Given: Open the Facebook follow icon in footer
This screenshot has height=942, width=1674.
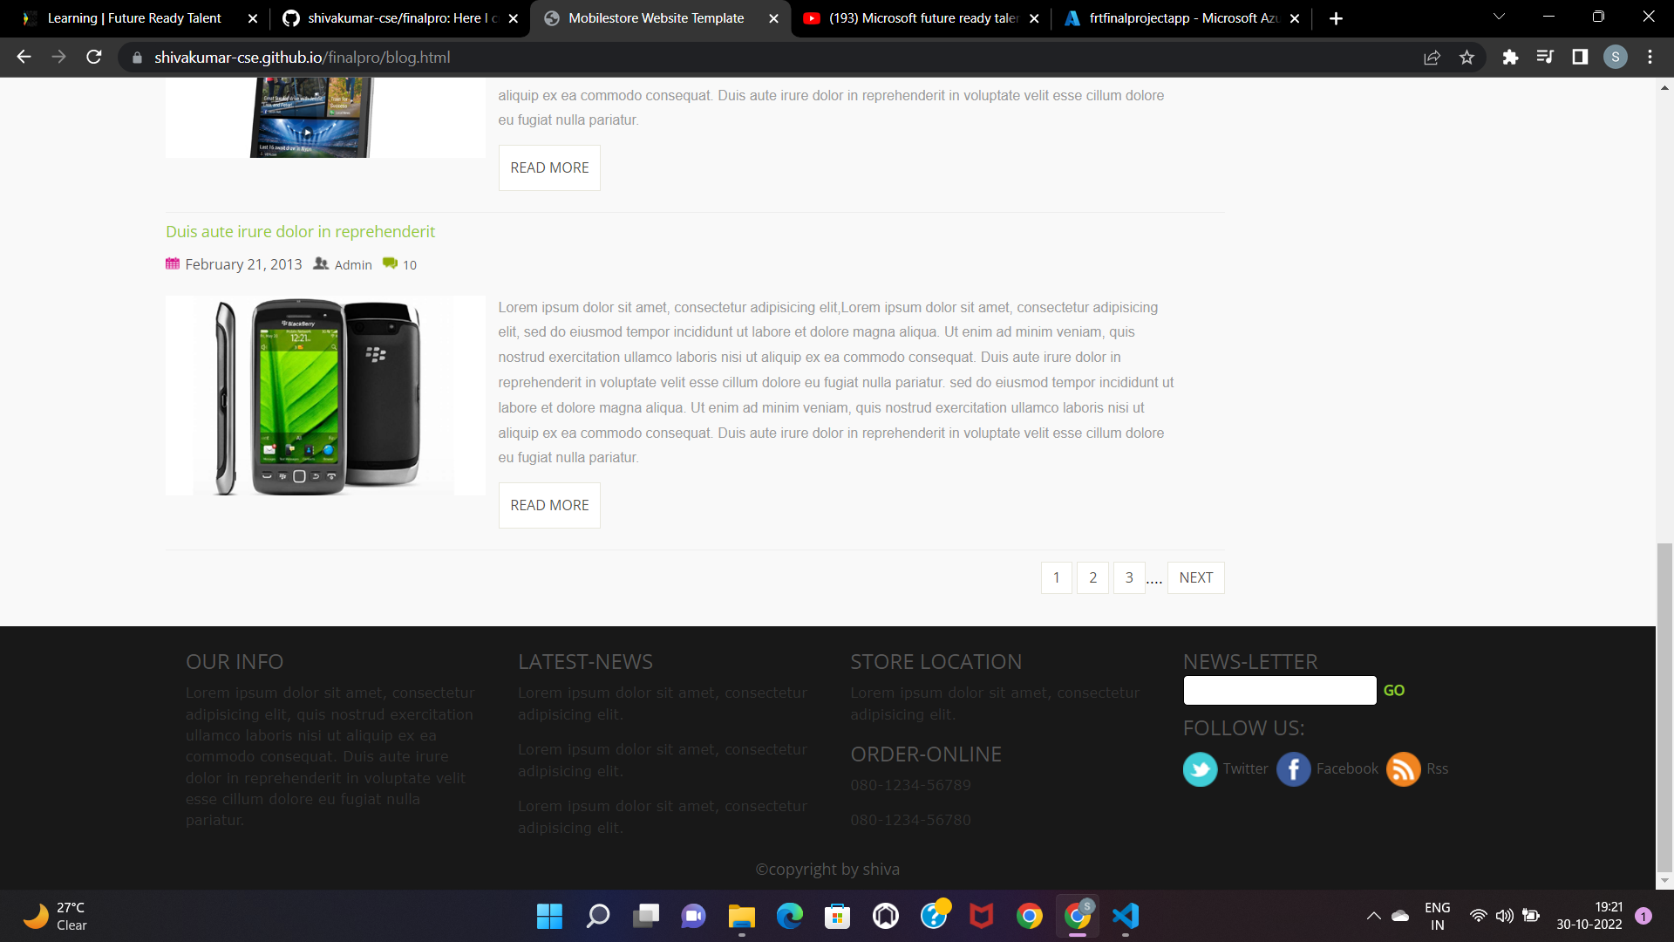Looking at the screenshot, I should (x=1294, y=768).
